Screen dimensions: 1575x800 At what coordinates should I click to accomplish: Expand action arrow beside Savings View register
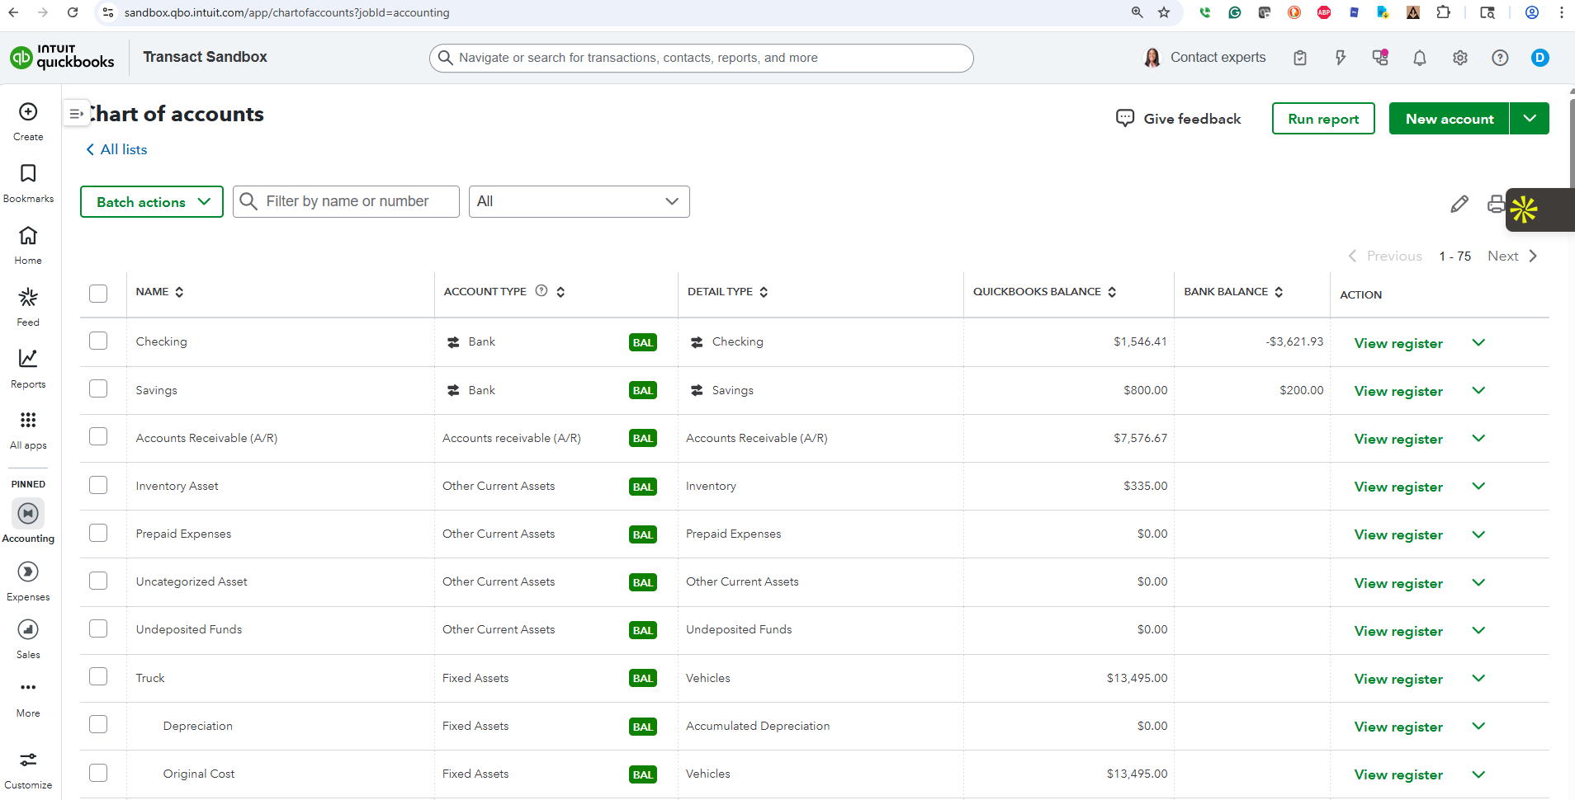point(1478,391)
